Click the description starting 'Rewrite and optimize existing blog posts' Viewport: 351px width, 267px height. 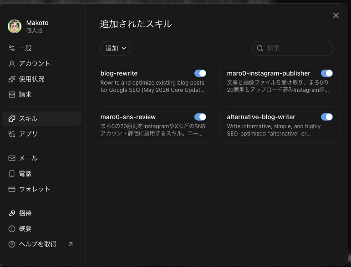click(x=153, y=86)
